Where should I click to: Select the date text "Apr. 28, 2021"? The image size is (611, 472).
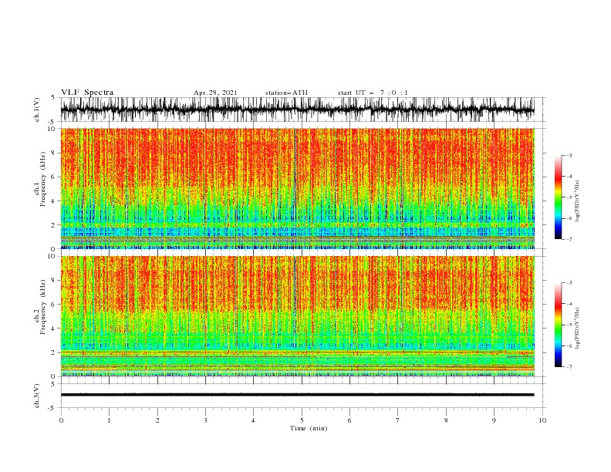(x=215, y=93)
